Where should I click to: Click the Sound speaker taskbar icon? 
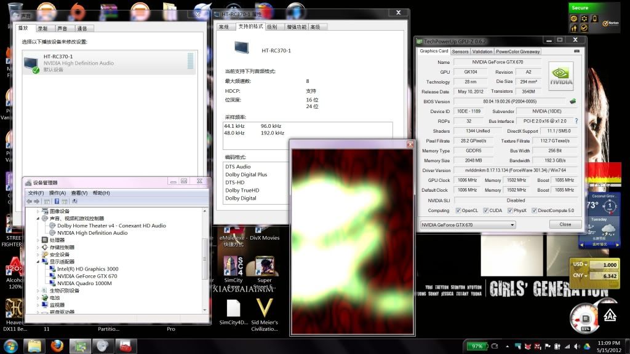(x=103, y=345)
